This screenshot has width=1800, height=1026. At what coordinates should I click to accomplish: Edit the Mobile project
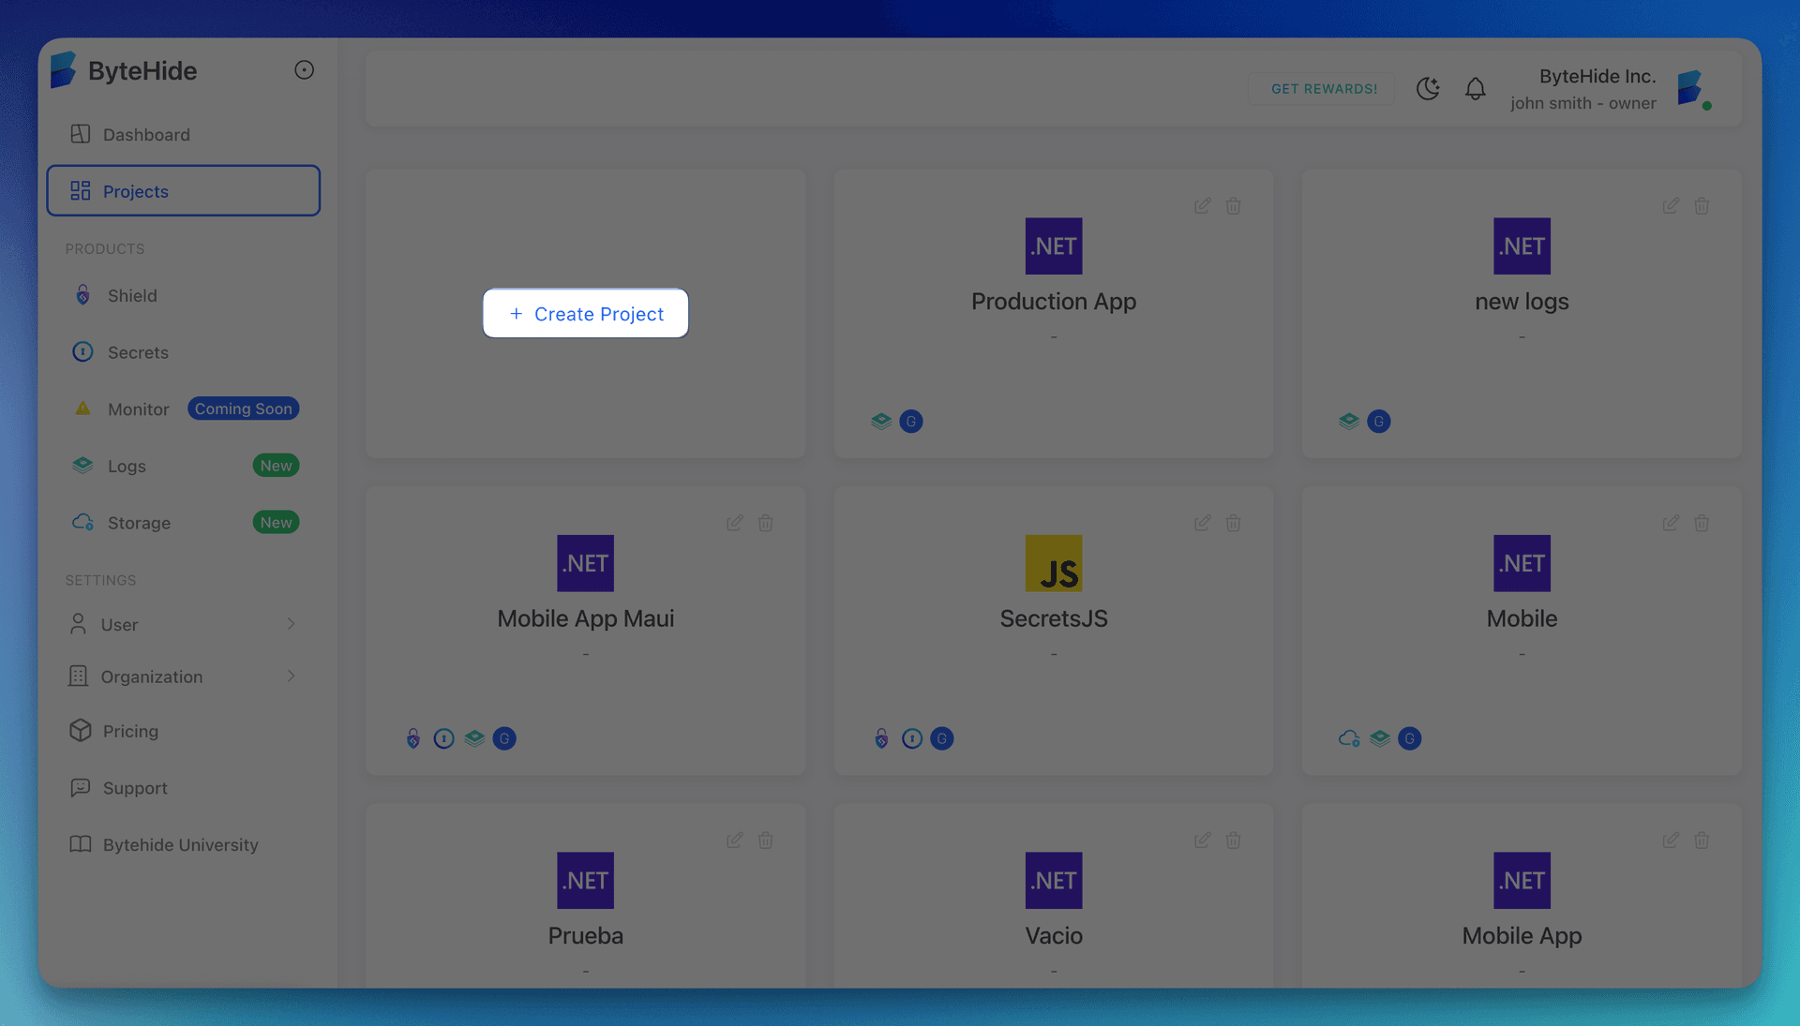tap(1670, 523)
